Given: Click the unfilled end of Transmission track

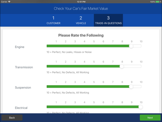Looking at the screenshot, I should click(x=133, y=66).
